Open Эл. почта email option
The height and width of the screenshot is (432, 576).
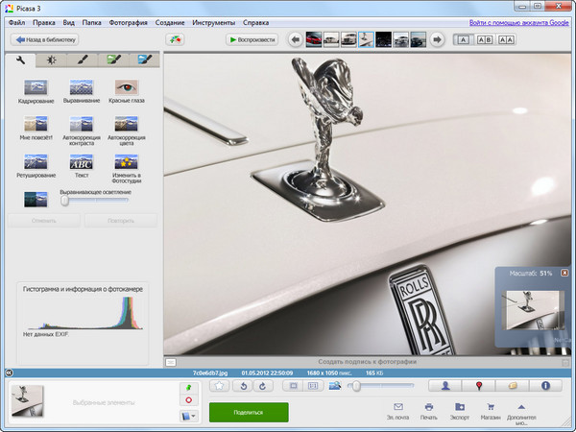397,407
